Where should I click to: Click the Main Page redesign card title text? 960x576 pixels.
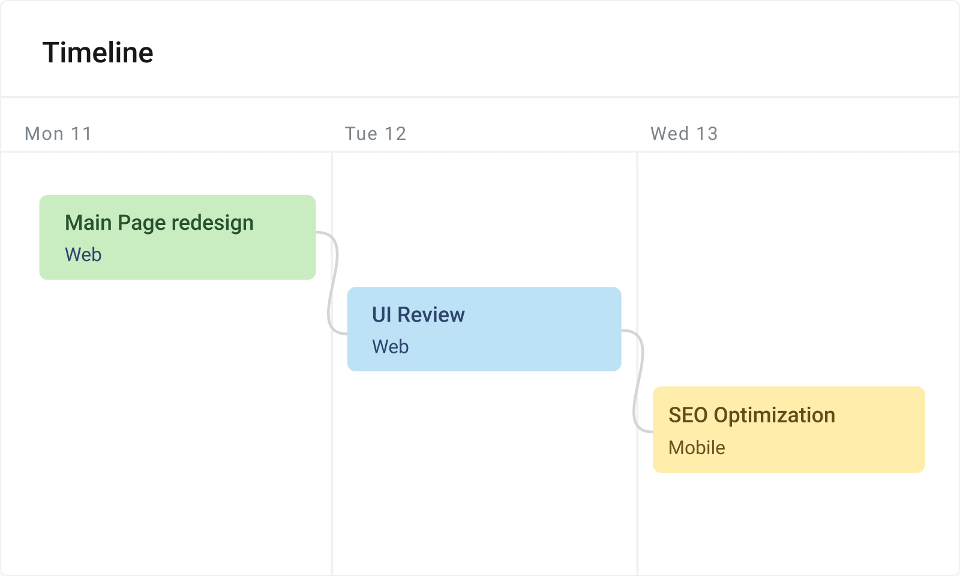pos(159,223)
